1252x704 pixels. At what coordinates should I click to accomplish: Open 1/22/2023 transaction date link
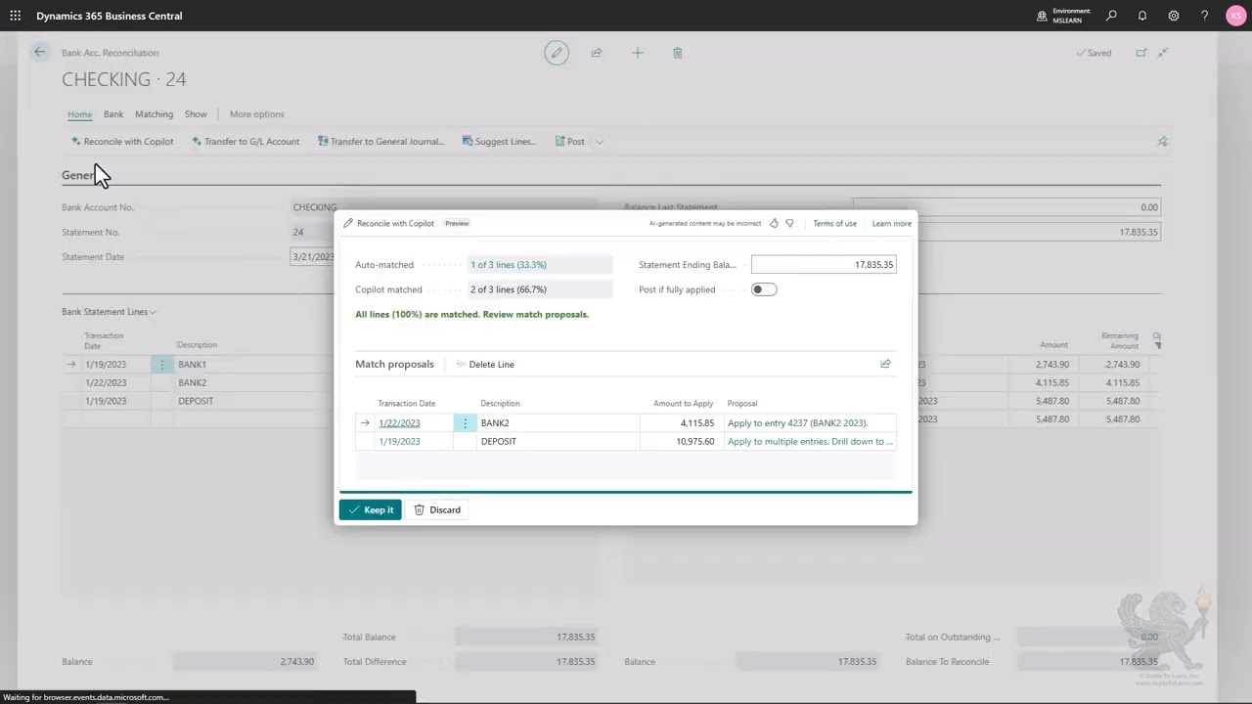tap(399, 423)
